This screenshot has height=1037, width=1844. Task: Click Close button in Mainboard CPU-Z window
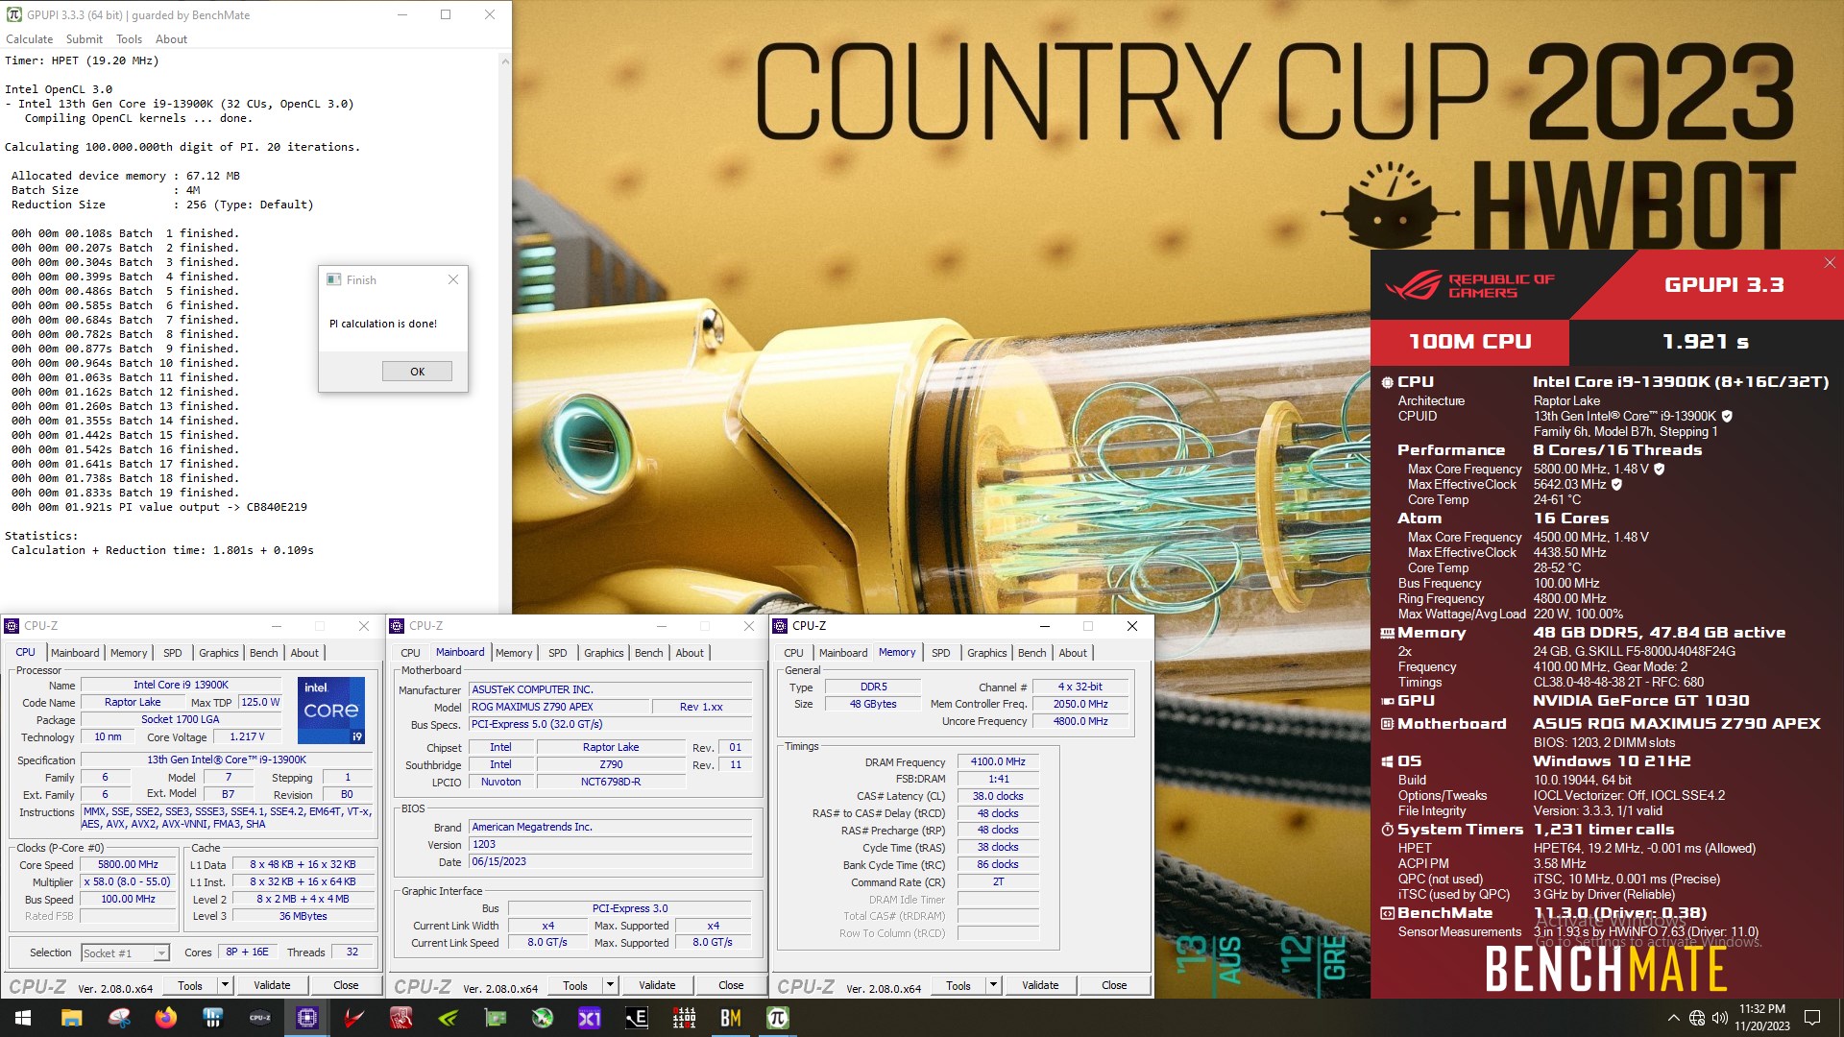click(731, 985)
